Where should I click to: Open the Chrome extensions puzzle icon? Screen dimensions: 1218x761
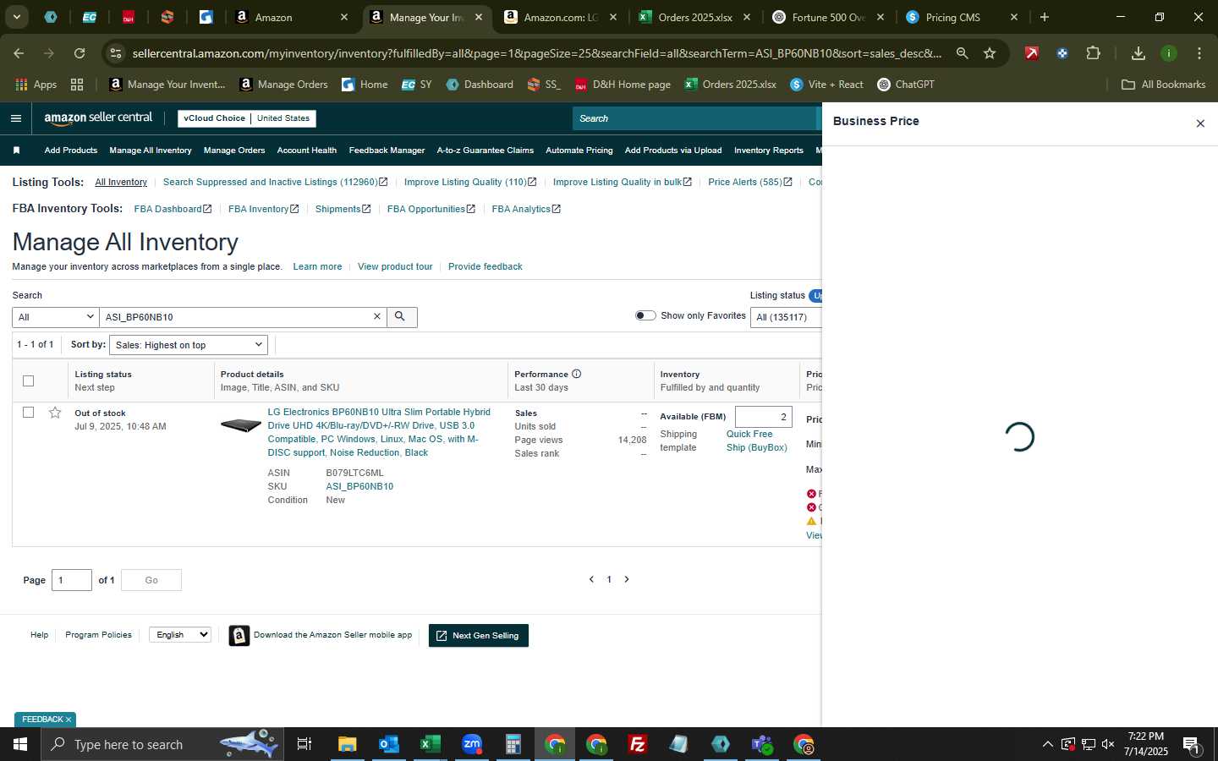click(1093, 53)
